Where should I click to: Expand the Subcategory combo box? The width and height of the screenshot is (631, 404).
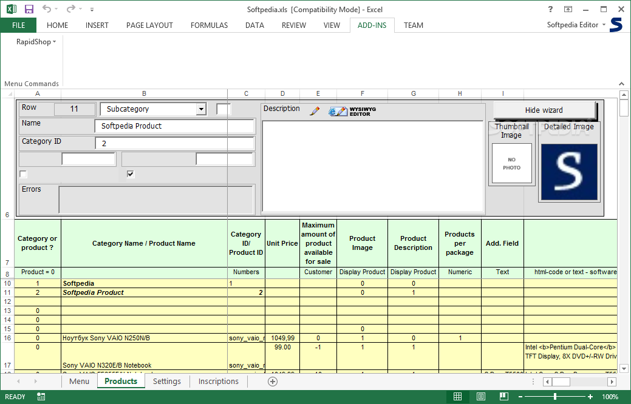[x=201, y=109]
